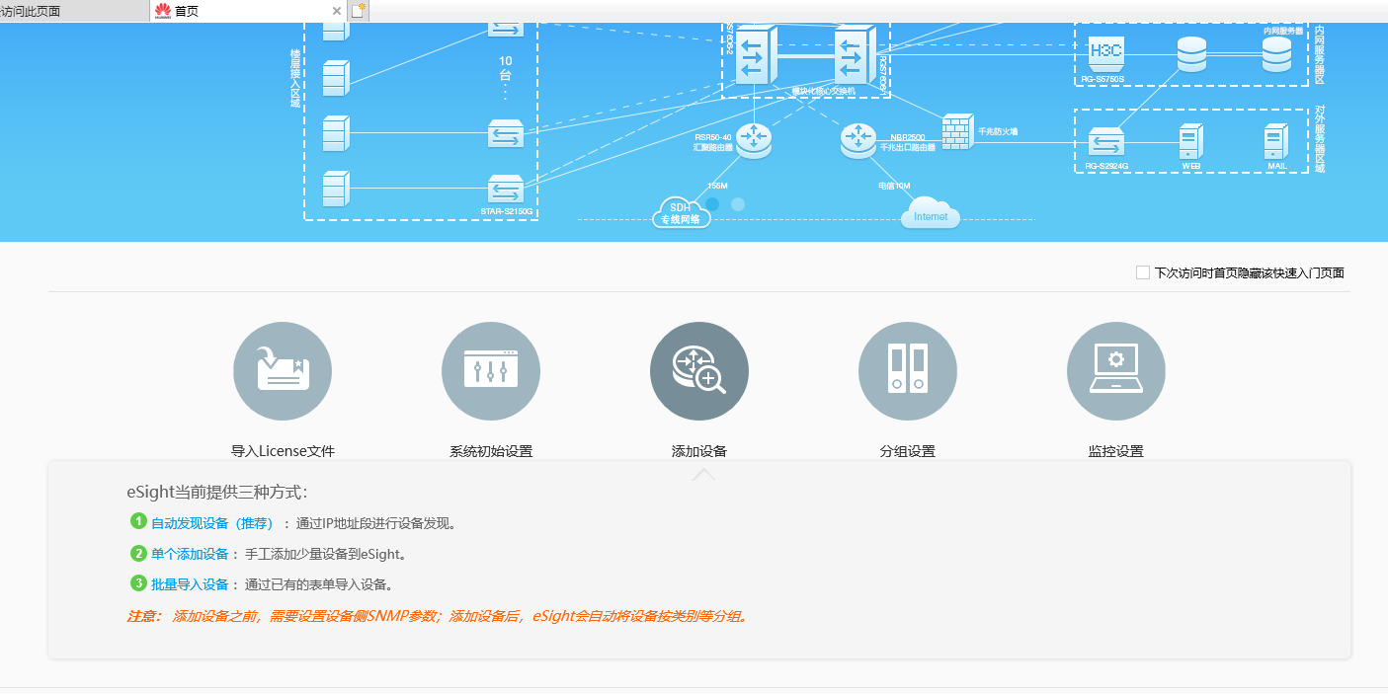Click the orange 注意 note text
This screenshot has width=1388, height=694.
(x=439, y=616)
